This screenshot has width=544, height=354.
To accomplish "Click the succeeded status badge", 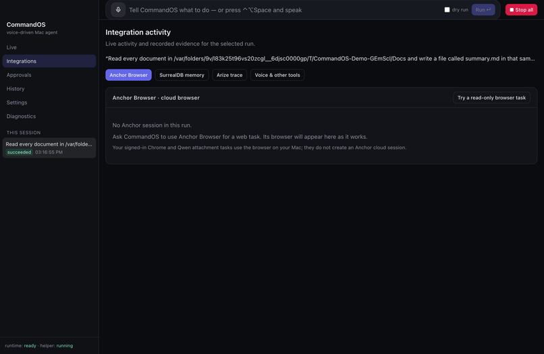I will pos(19,152).
